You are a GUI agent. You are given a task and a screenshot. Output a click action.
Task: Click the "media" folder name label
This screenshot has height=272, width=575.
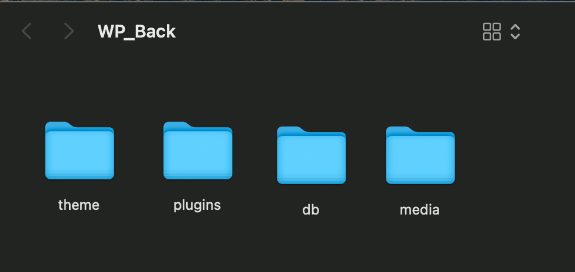point(419,210)
